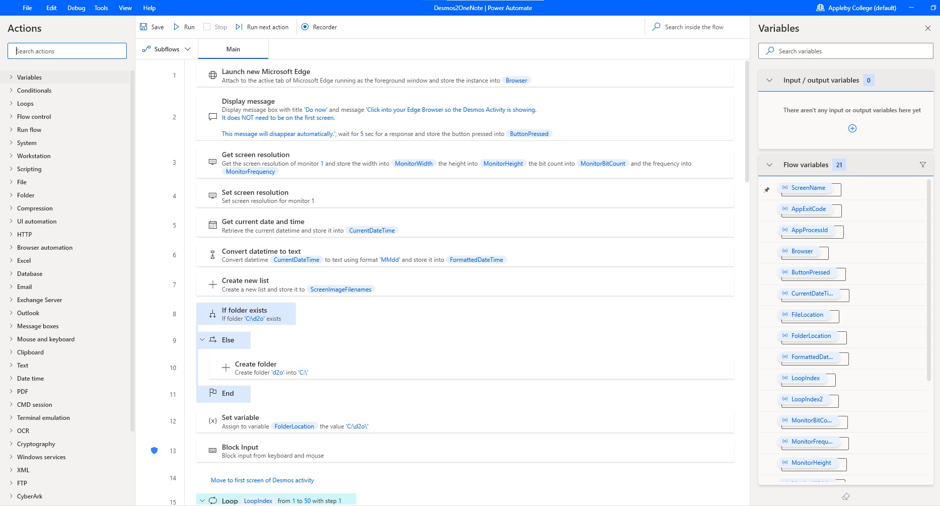Click the End flag icon

(212, 393)
